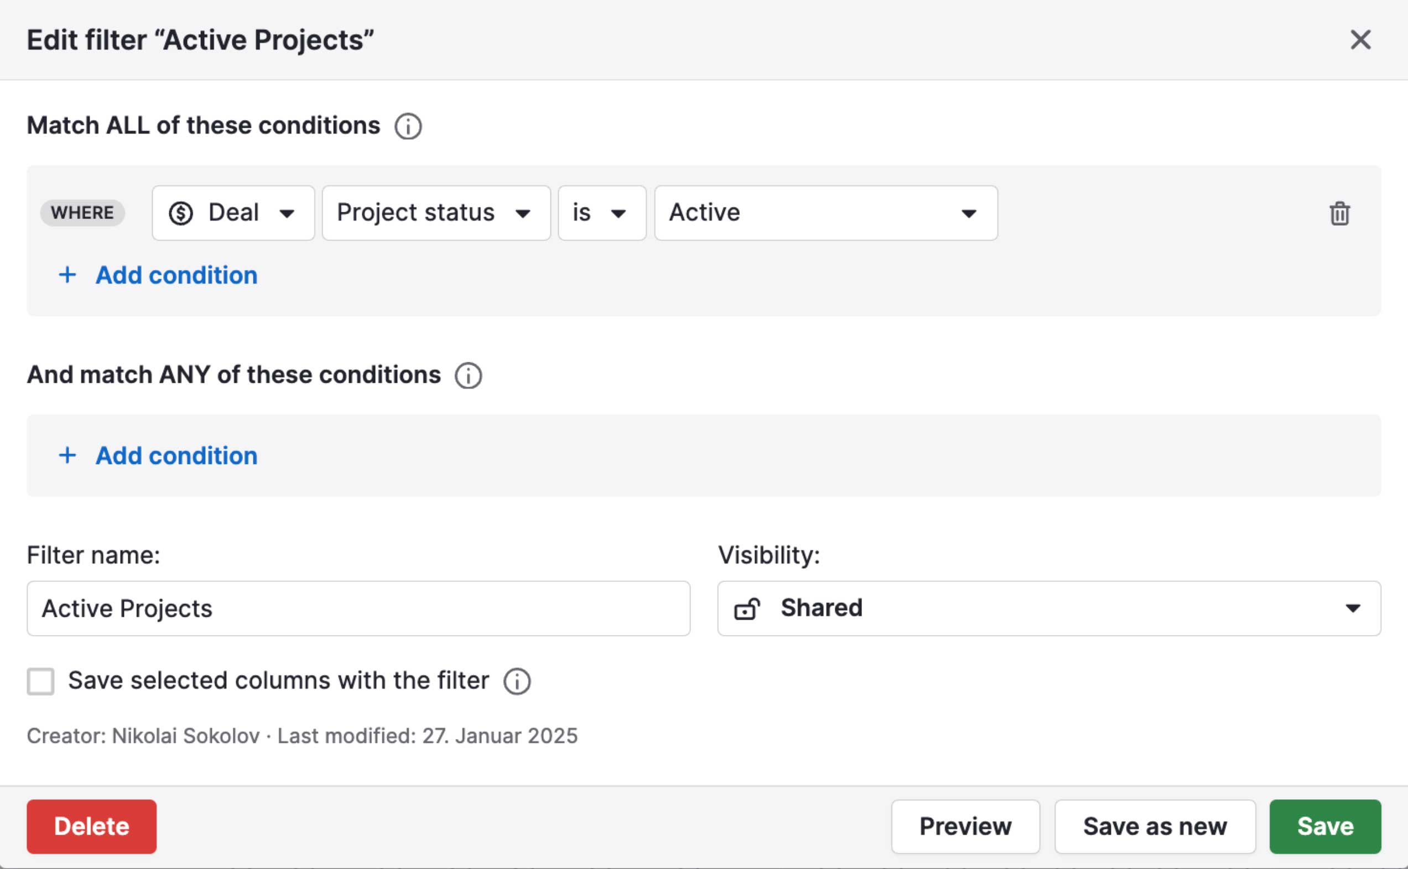
Task: Click the dollar Deal icon
Action: 180,213
